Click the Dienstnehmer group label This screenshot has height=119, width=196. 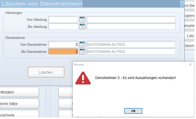(x=15, y=38)
